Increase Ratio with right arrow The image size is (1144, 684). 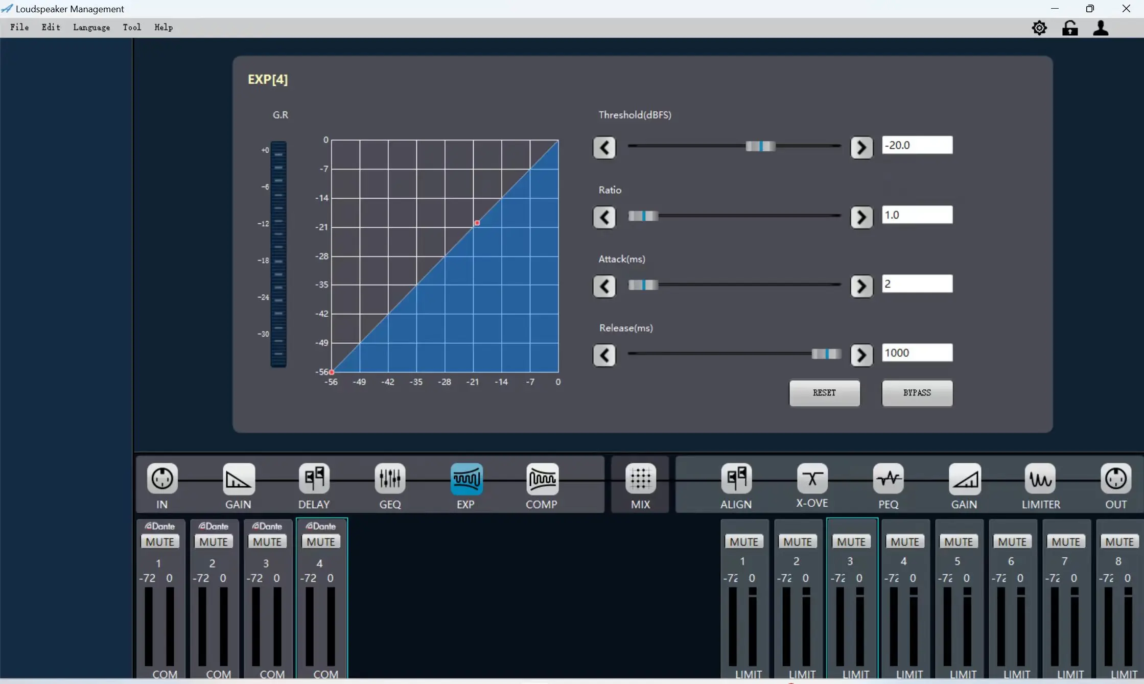click(x=862, y=217)
